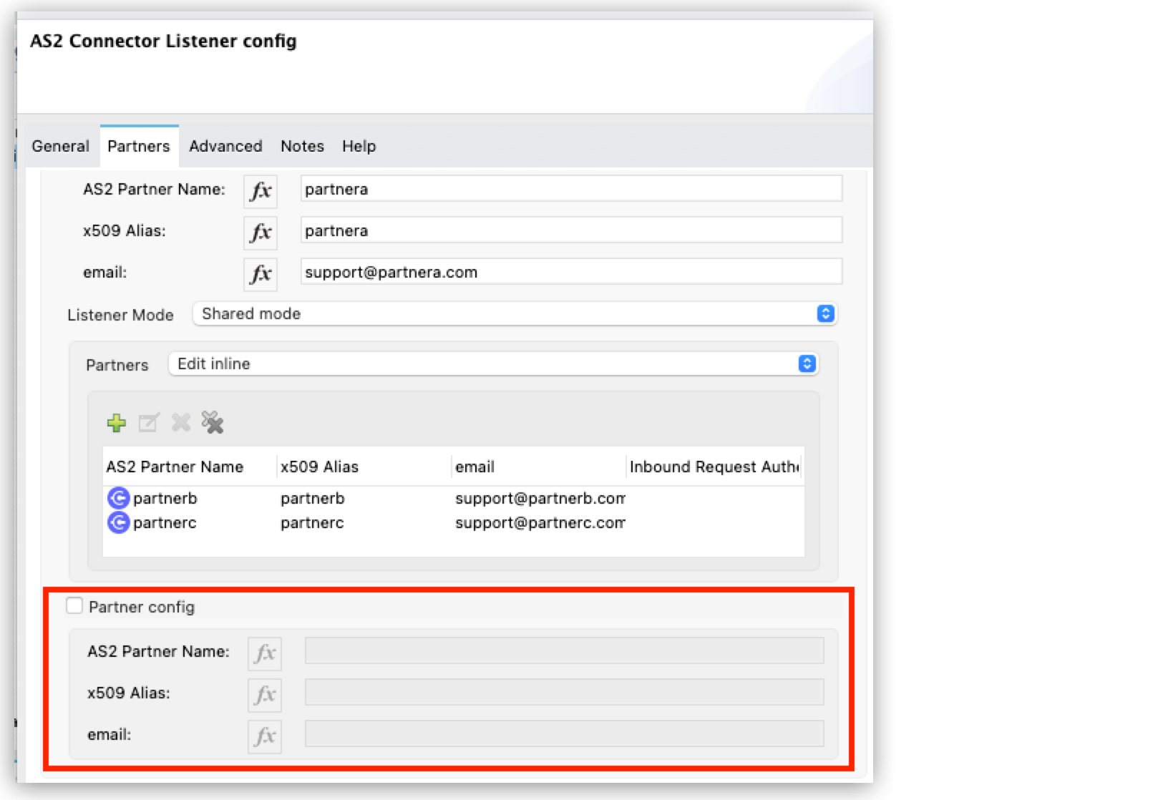1158x800 pixels.
Task: Select the partnerb name cell
Action: [x=165, y=498]
